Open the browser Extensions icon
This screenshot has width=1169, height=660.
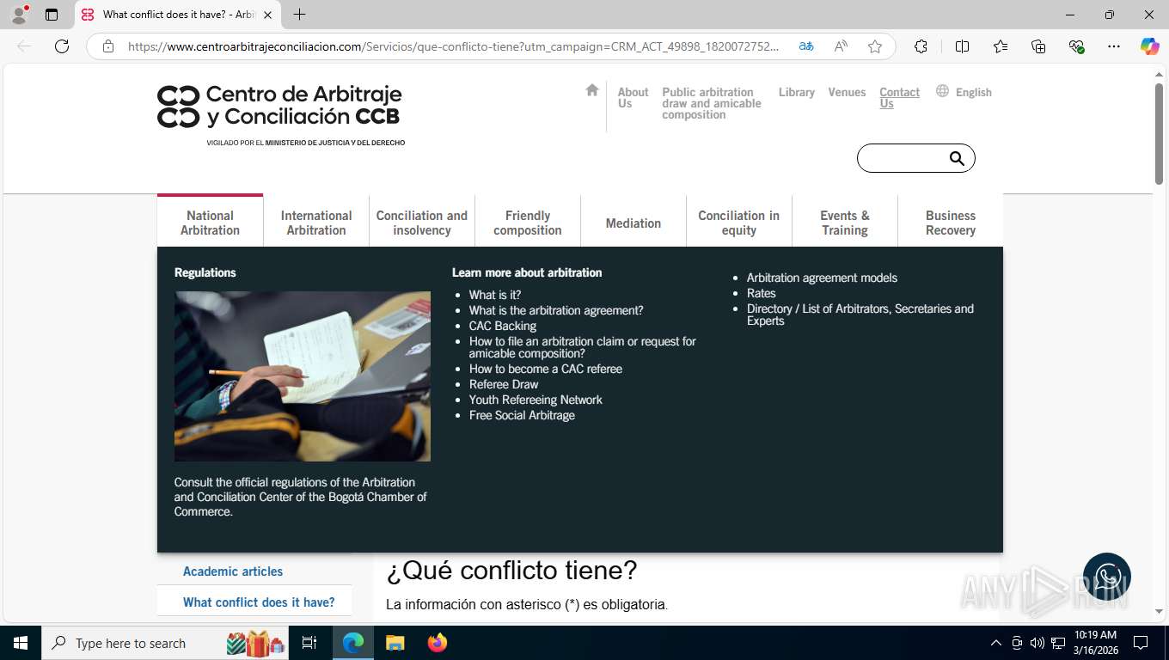point(921,46)
